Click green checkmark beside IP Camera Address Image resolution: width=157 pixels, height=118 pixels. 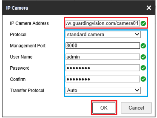tap(143, 23)
